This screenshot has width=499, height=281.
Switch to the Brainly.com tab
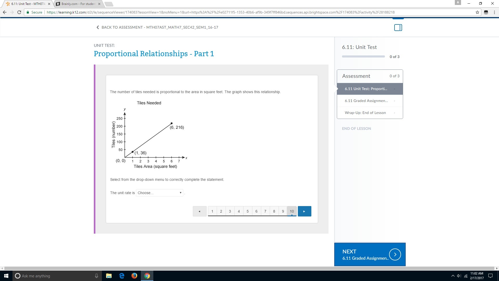[x=78, y=4]
